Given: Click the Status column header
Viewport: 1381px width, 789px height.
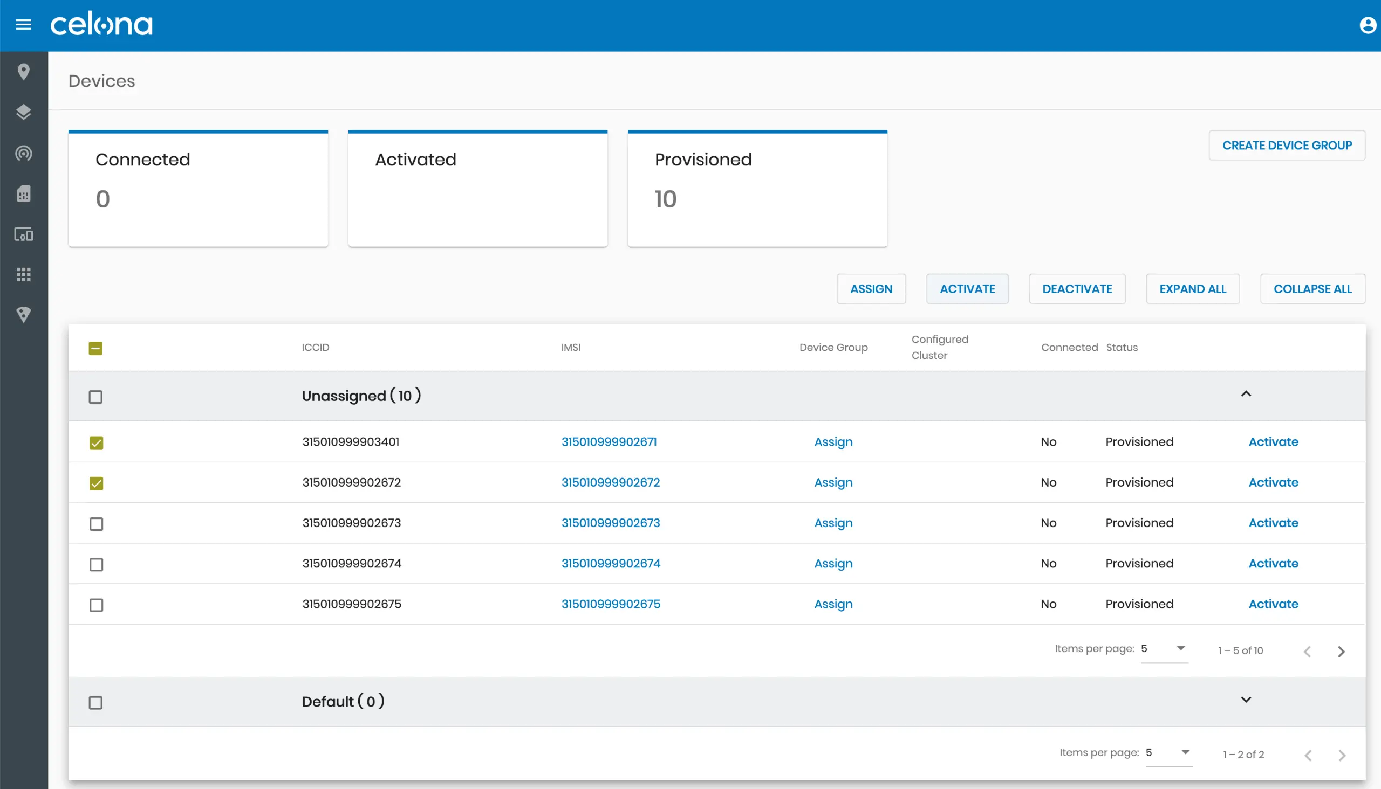Looking at the screenshot, I should 1122,348.
